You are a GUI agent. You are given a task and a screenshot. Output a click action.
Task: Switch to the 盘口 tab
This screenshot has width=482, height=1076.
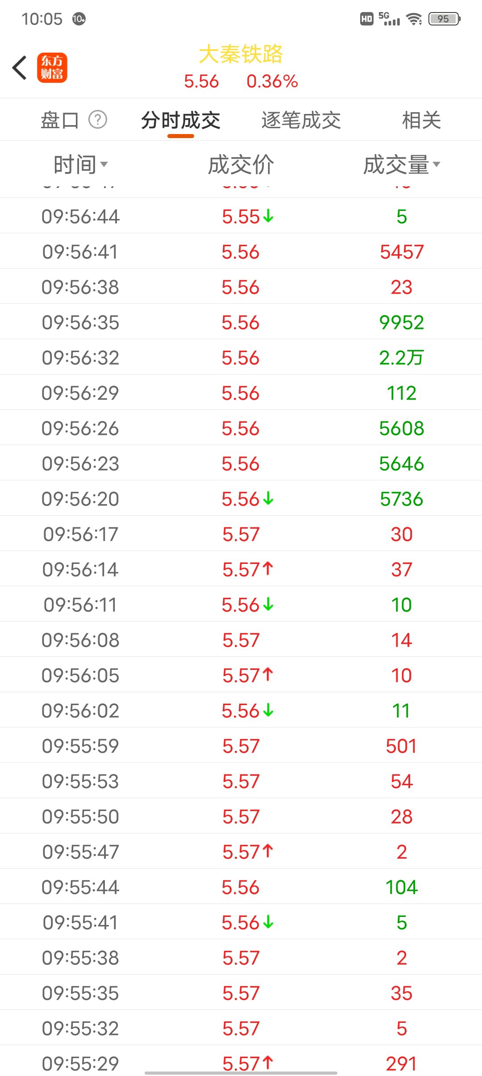[60, 120]
